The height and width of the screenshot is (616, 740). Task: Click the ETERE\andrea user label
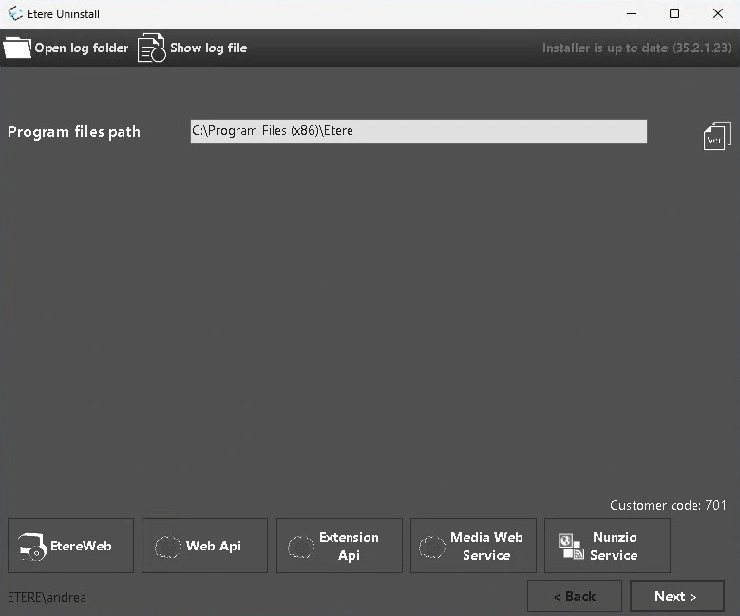tap(47, 598)
